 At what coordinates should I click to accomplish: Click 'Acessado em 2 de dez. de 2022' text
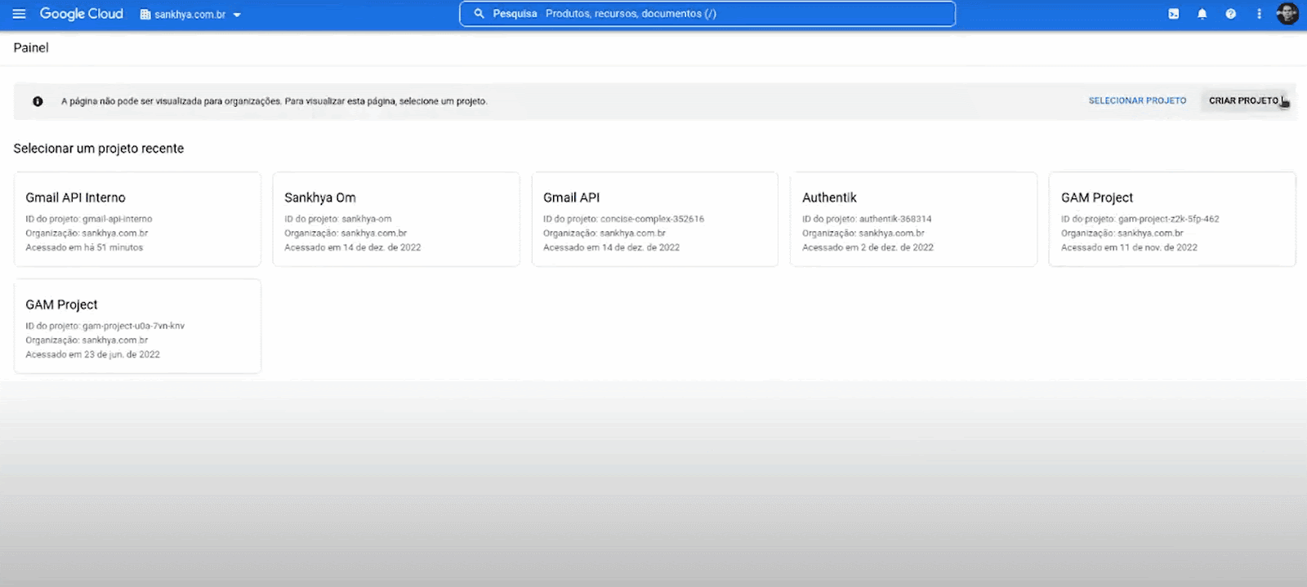(868, 247)
